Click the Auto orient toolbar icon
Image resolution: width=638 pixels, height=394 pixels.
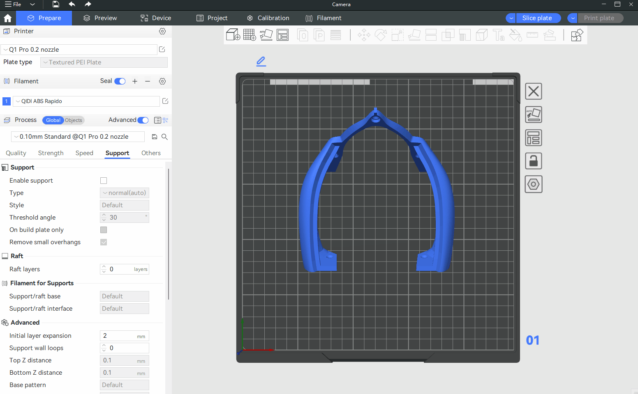[266, 35]
